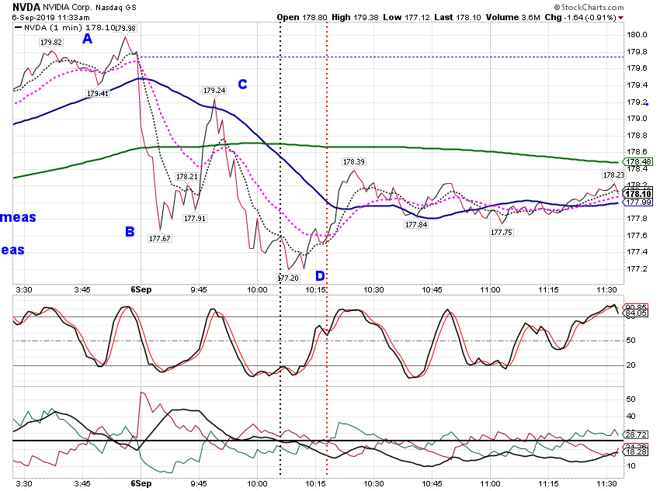Select the NVIDIA Corp. company name
The image size is (660, 491).
67,8
